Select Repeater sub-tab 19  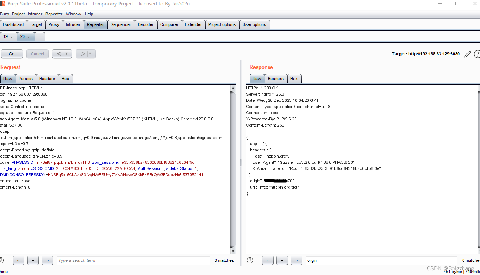coord(5,36)
